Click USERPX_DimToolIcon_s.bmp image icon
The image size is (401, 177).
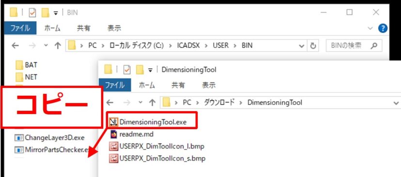pos(113,158)
